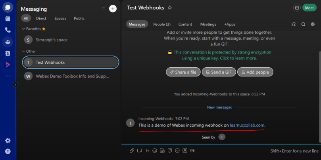Image resolution: width=321 pixels, height=160 pixels.
Task: Click the Add people button
Action: tap(255, 72)
